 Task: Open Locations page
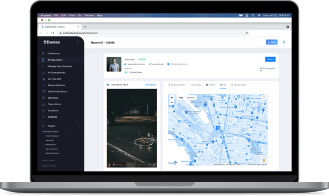coord(53,110)
